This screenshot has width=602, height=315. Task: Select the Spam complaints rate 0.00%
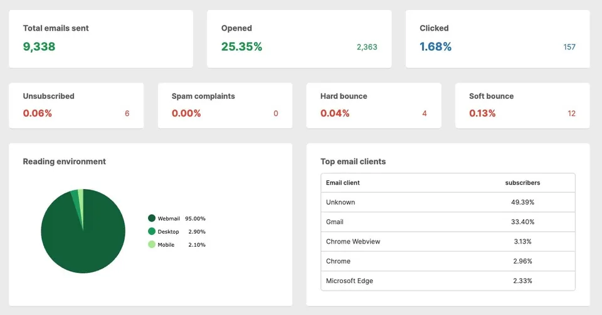(186, 113)
